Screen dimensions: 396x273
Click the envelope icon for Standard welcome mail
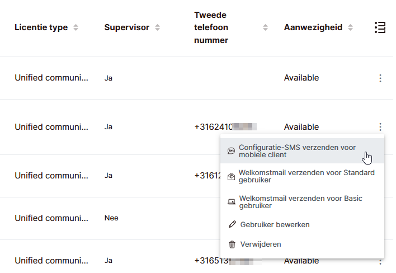[x=232, y=177]
